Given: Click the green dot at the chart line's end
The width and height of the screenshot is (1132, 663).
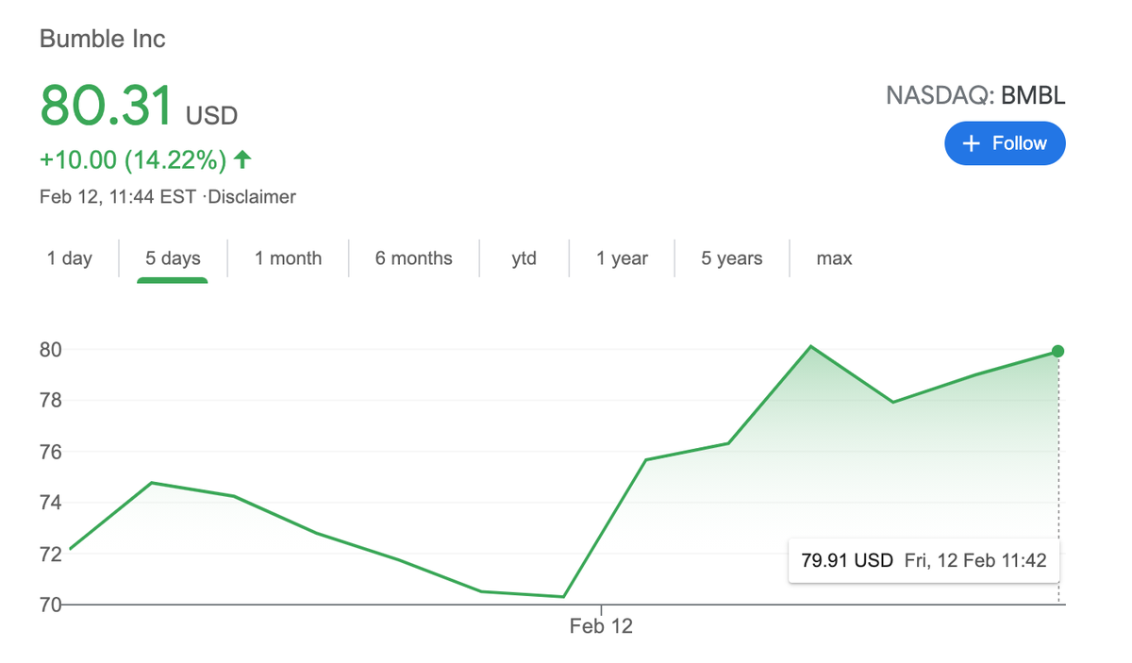Looking at the screenshot, I should pyautogui.click(x=1057, y=351).
